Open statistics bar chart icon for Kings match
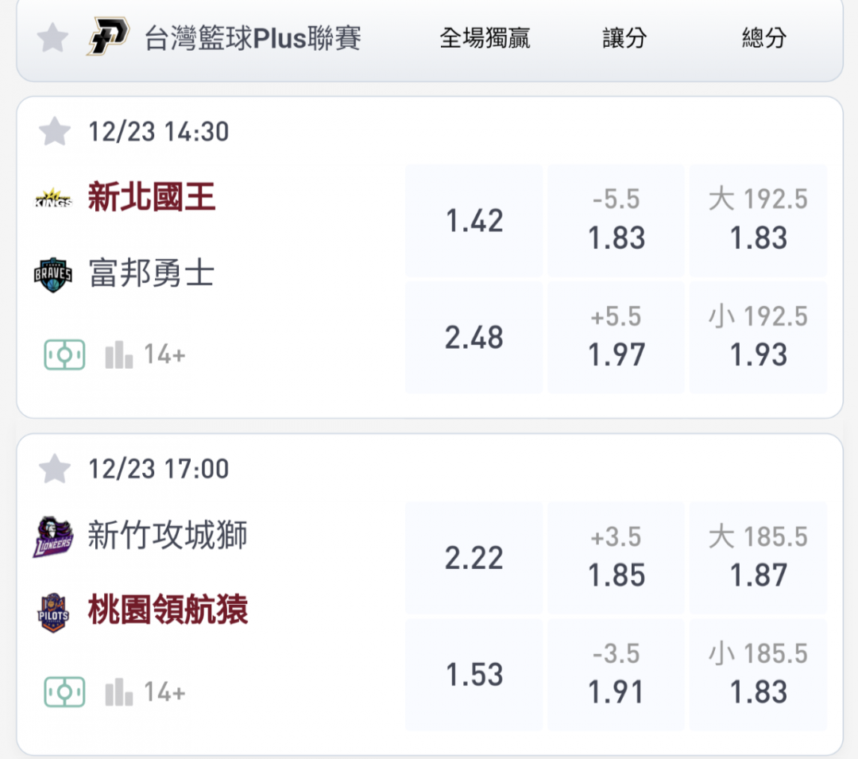Screen dimensions: 858x759 [x=118, y=354]
